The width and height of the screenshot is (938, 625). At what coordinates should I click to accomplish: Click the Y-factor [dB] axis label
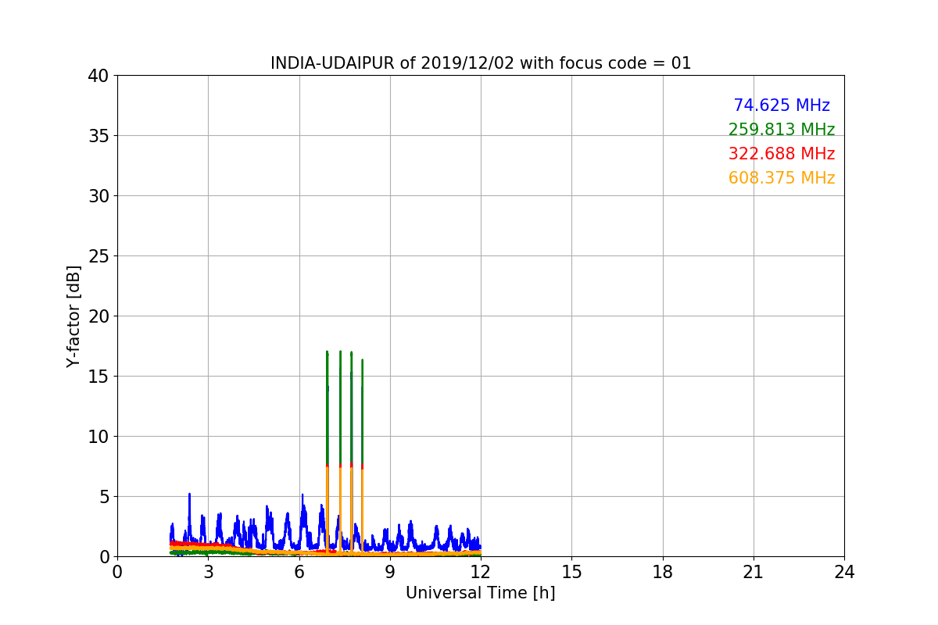[73, 316]
